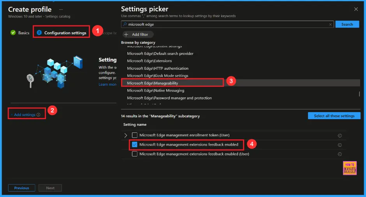Select Microsoft Edge\Default search provider category
Viewport: 366px width, 197px height.
(160, 53)
